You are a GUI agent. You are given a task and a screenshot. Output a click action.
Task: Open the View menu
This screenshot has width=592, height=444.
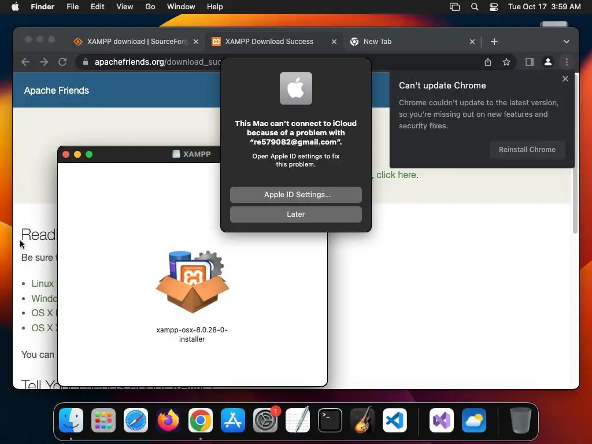click(x=125, y=7)
